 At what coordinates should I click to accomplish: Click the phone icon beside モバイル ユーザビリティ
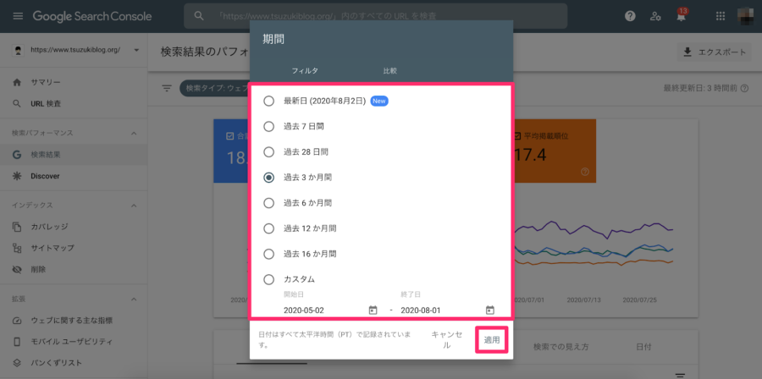pos(17,342)
